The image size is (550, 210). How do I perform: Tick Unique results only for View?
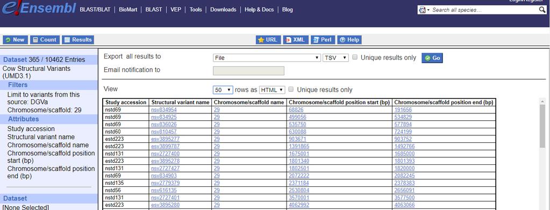click(291, 90)
